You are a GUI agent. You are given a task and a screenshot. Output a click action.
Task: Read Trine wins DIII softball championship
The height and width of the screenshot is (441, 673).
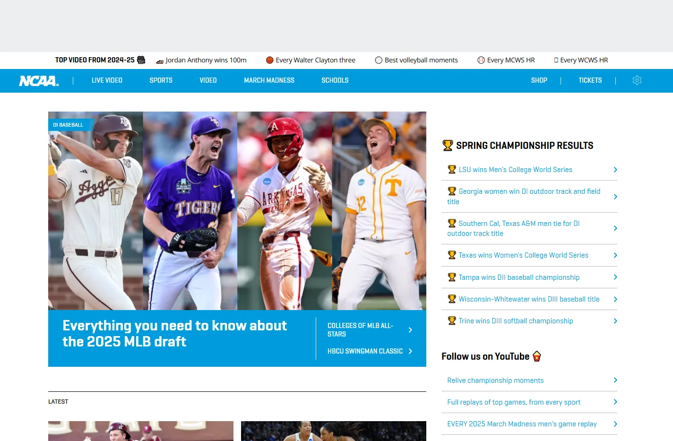tap(516, 321)
